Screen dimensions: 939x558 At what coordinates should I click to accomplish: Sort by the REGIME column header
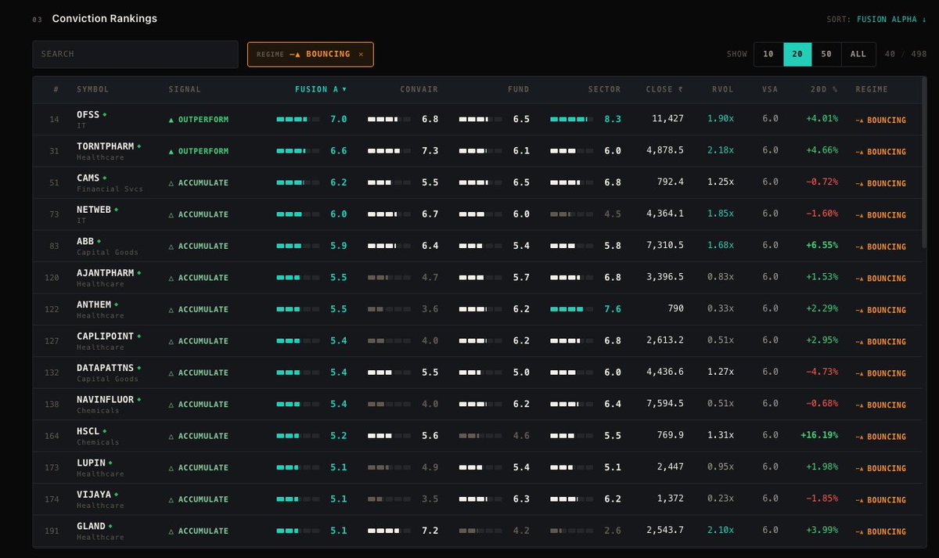click(x=872, y=89)
